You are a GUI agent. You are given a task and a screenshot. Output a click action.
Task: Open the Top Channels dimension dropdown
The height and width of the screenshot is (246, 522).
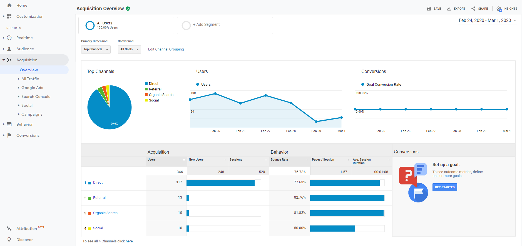tap(96, 49)
